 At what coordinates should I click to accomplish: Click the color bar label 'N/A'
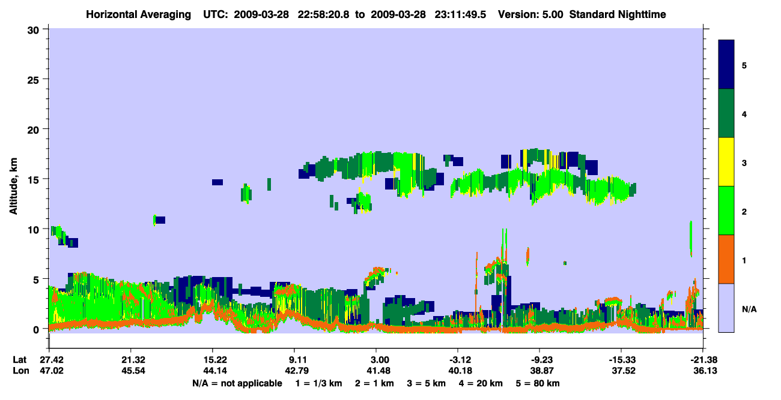pyautogui.click(x=749, y=309)
